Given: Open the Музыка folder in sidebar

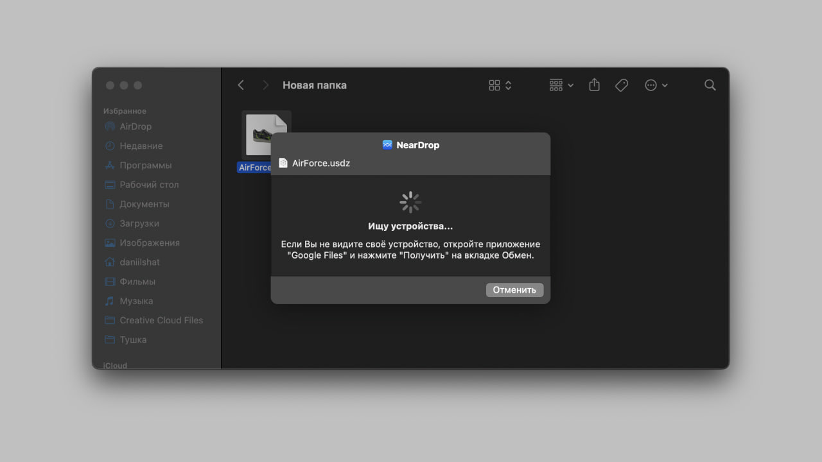Looking at the screenshot, I should pos(136,301).
